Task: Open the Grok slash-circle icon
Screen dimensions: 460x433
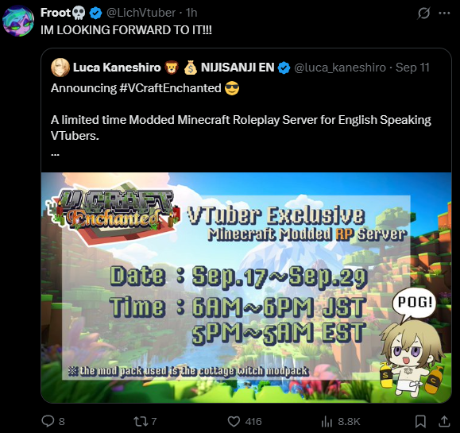Action: point(423,13)
